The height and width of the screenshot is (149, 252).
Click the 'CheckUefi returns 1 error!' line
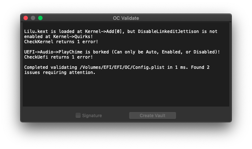[58, 57]
